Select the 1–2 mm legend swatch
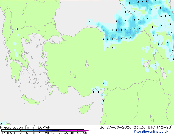This screenshot has height=134, width=174. click(17, 130)
